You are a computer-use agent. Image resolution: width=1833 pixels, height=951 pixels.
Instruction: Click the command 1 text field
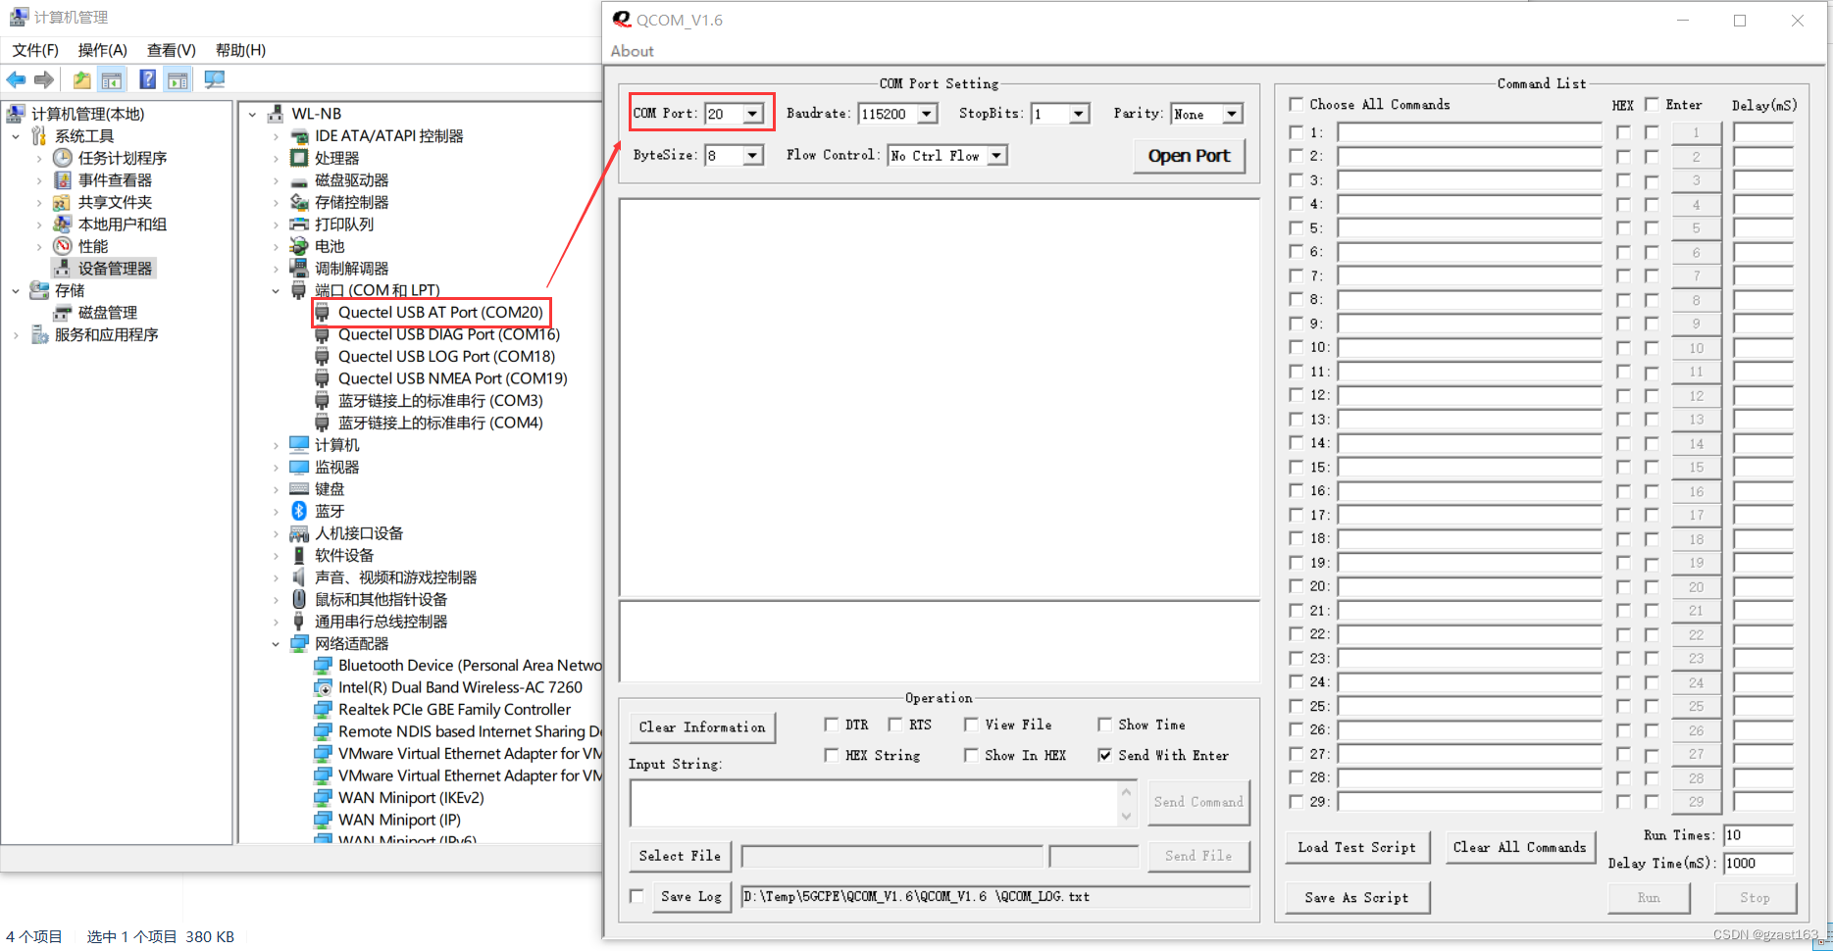[1469, 132]
